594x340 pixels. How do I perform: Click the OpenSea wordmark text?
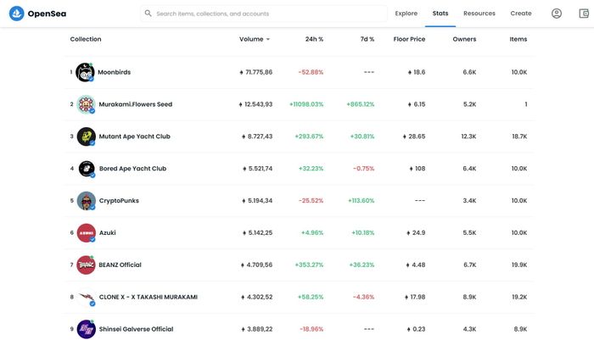click(47, 14)
